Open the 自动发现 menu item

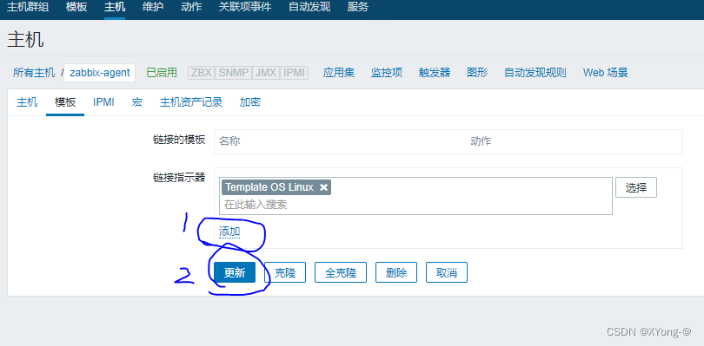309,7
